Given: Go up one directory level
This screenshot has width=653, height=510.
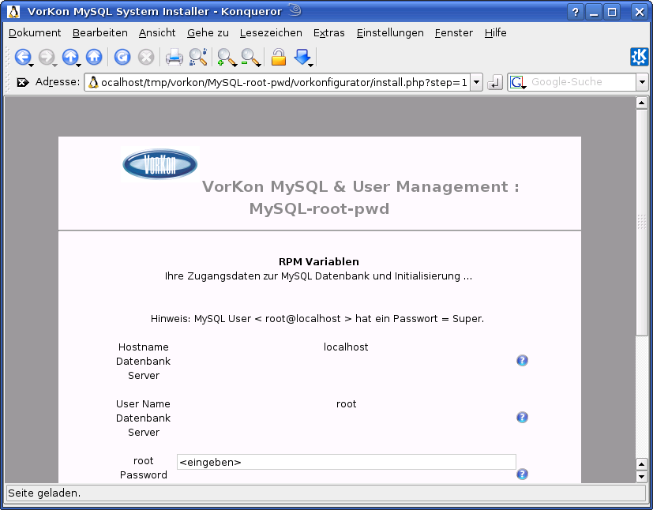Looking at the screenshot, I should click(x=70, y=57).
